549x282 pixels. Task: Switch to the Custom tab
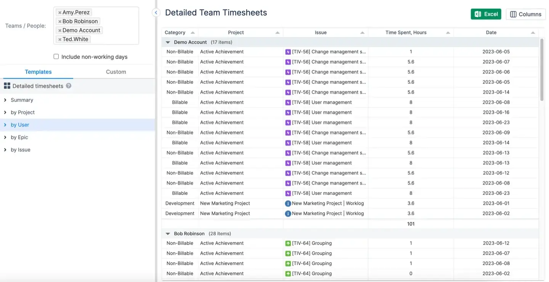(x=116, y=72)
